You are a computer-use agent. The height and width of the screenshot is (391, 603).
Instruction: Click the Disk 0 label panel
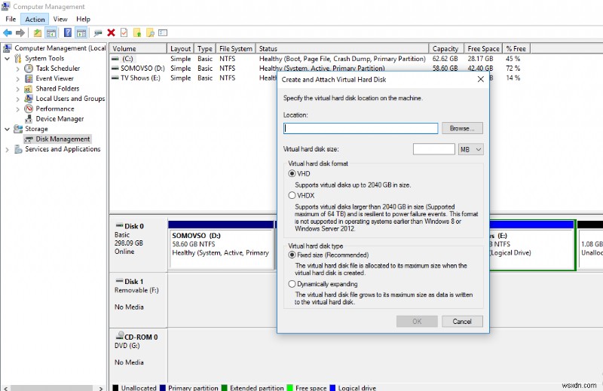pyautogui.click(x=138, y=245)
